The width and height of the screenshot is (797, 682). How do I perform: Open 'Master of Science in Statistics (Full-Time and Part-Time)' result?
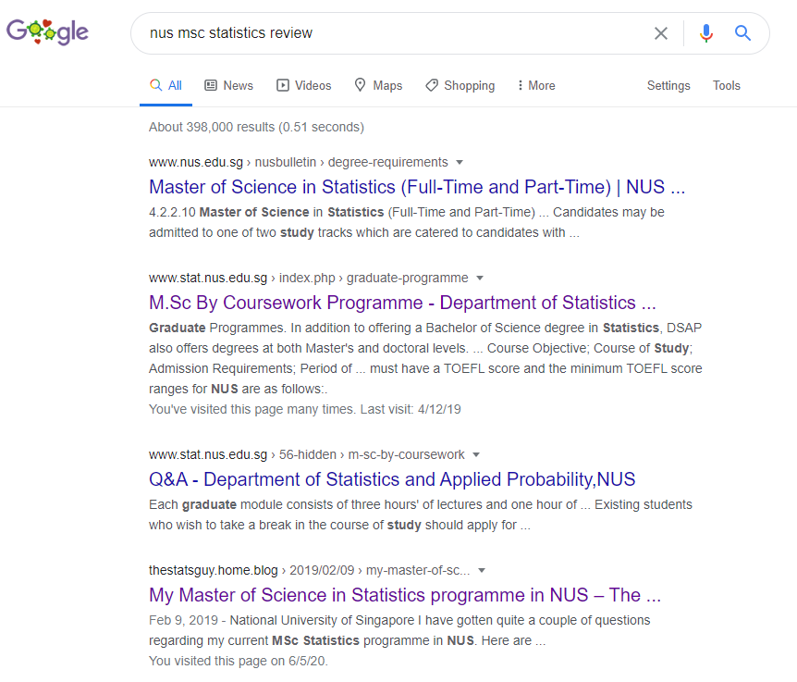point(417,187)
